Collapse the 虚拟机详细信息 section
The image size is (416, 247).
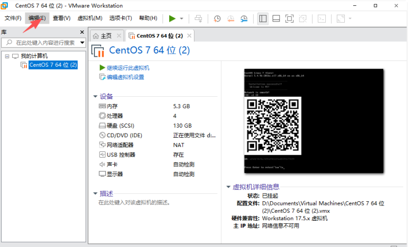pos(228,187)
